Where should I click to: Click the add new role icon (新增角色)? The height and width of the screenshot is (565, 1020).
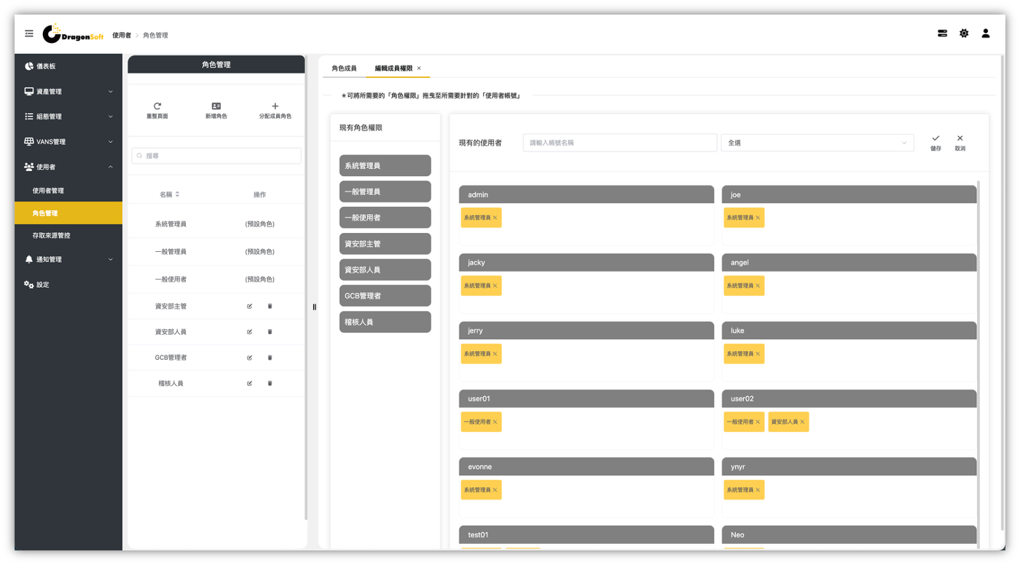tap(216, 106)
